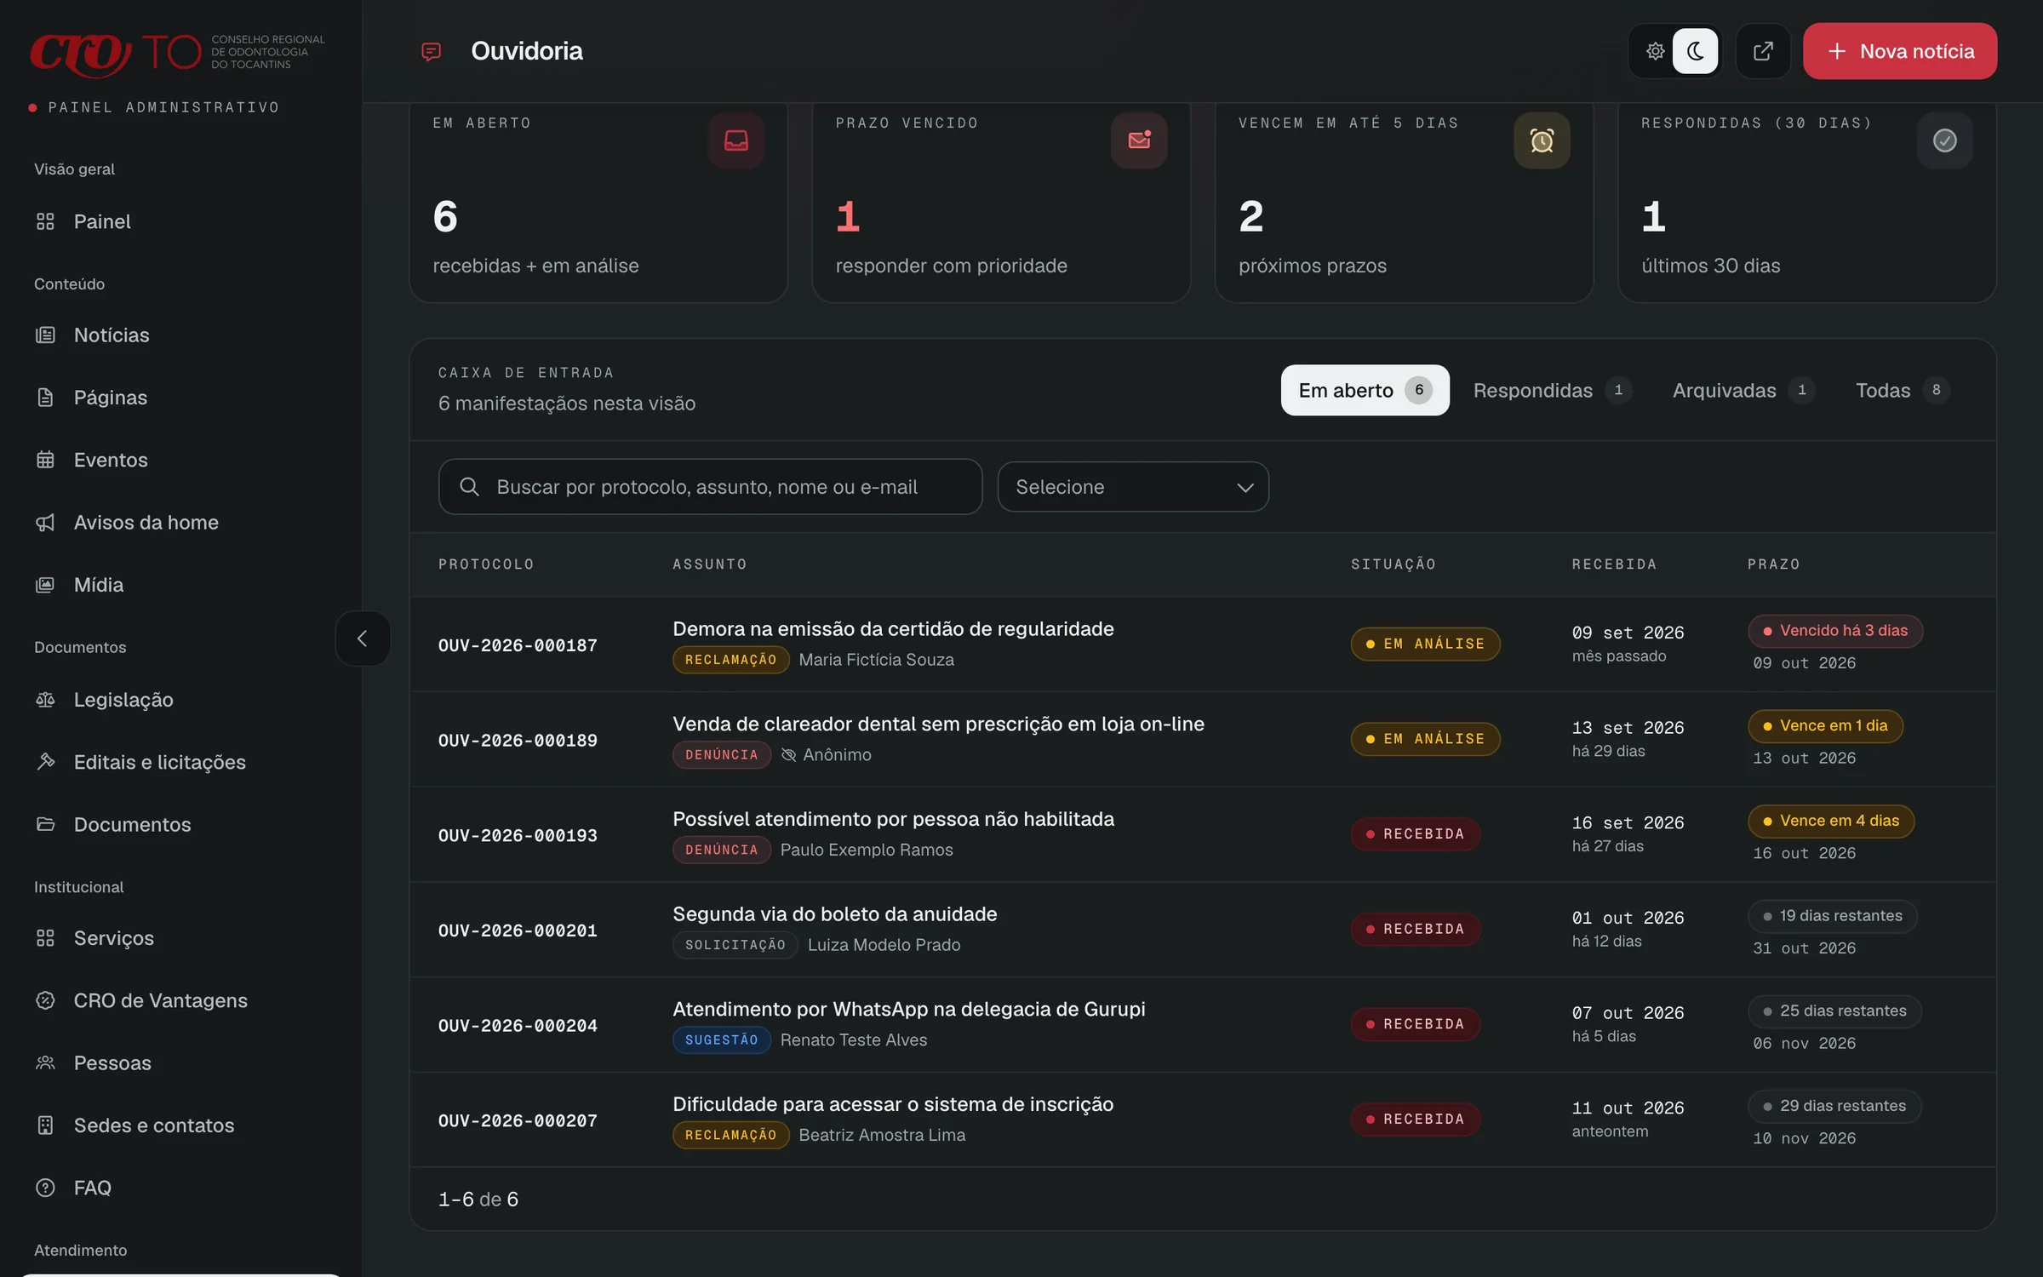
Task: Click Vencem em até 5 dias card
Action: pyautogui.click(x=1404, y=203)
